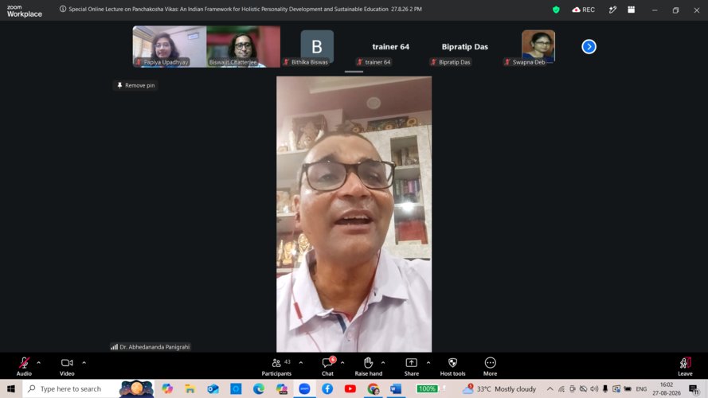Expand the audio settings arrow

[39, 362]
